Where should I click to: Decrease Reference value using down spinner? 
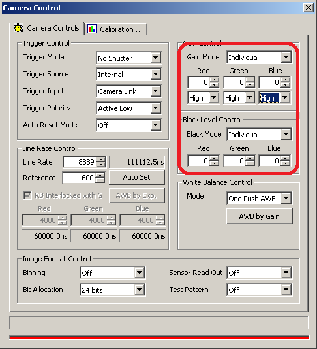tap(100, 180)
